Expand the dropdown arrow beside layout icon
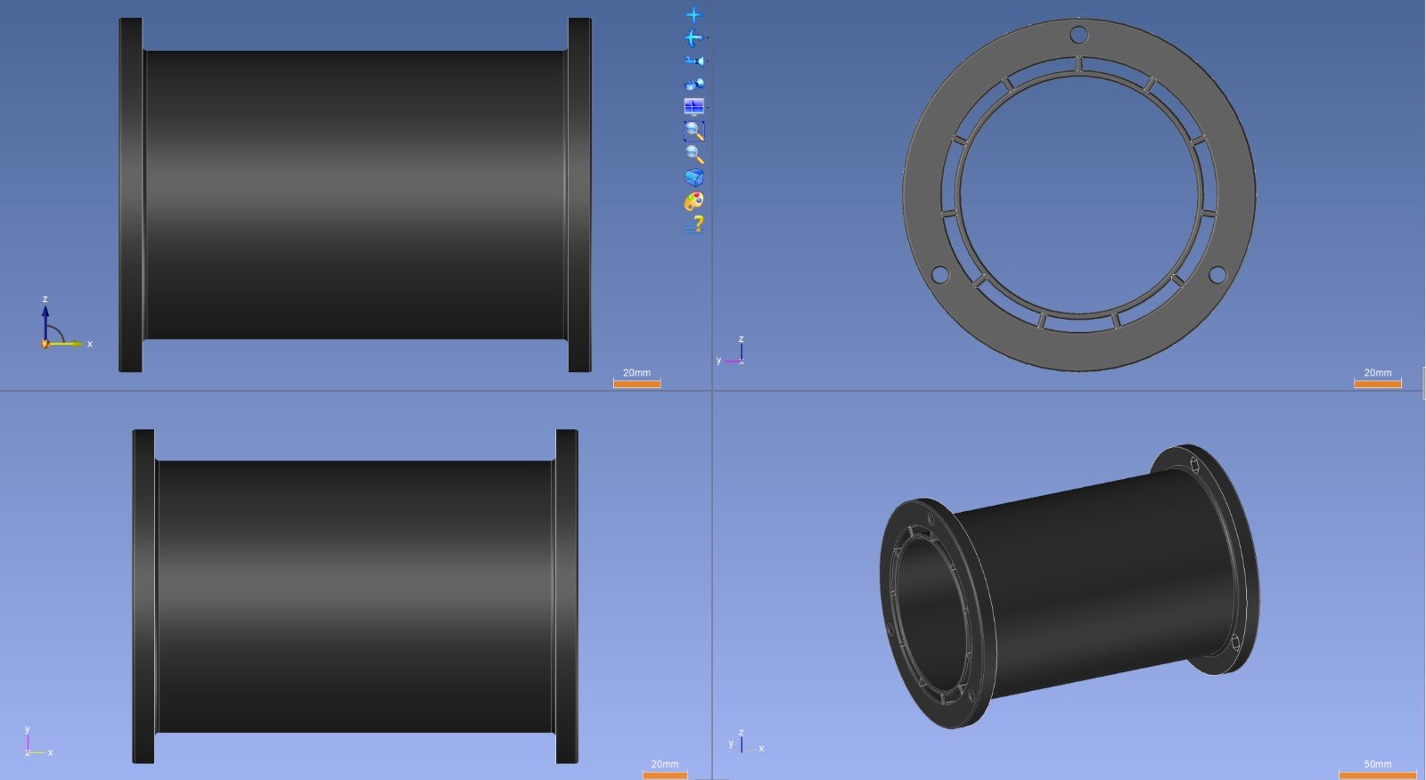The width and height of the screenshot is (1426, 780). click(707, 108)
